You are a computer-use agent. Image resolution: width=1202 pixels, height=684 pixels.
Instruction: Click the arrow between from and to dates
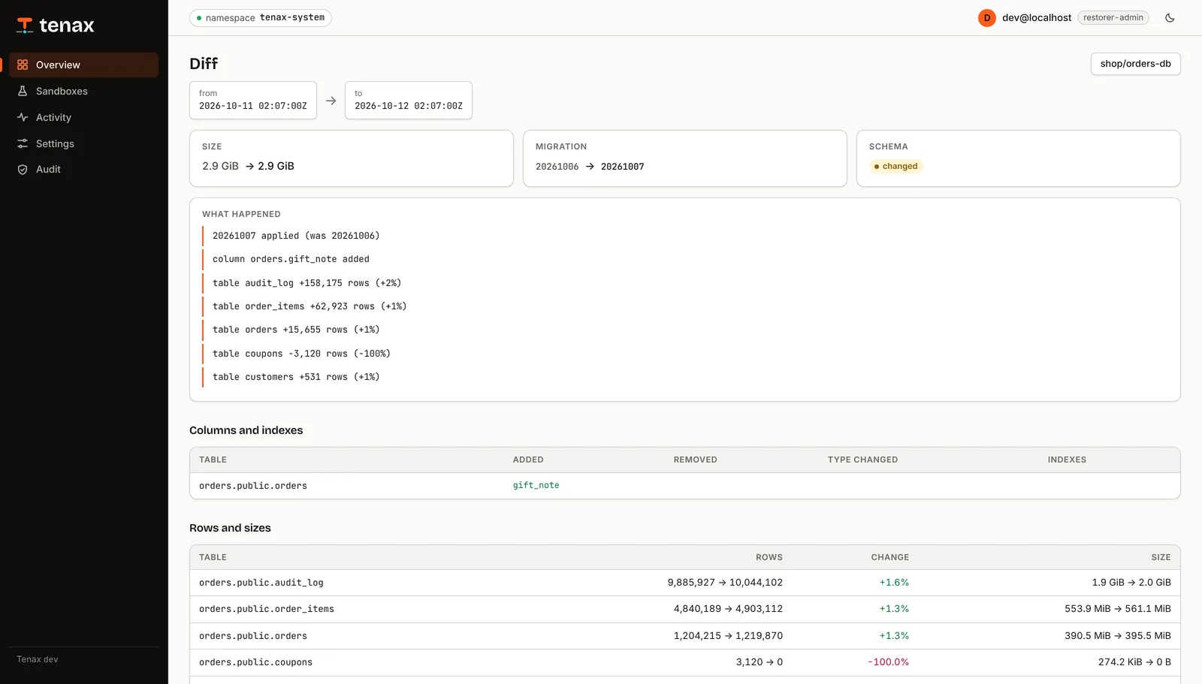click(x=331, y=101)
